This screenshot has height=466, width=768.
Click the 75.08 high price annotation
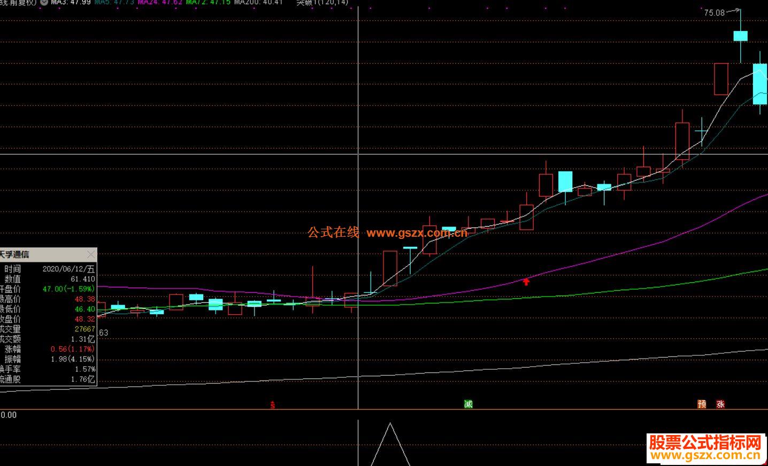pos(714,13)
